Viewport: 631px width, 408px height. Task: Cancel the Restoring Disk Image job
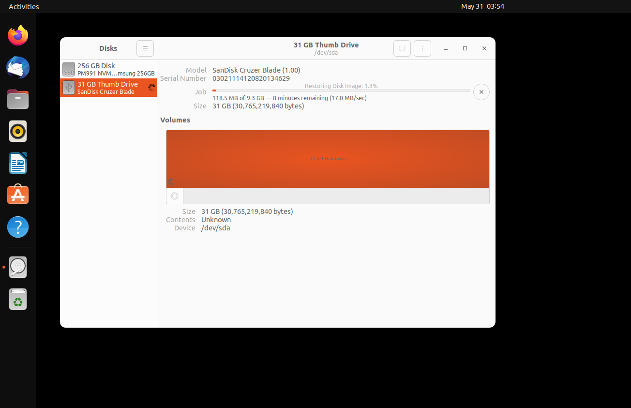[481, 92]
